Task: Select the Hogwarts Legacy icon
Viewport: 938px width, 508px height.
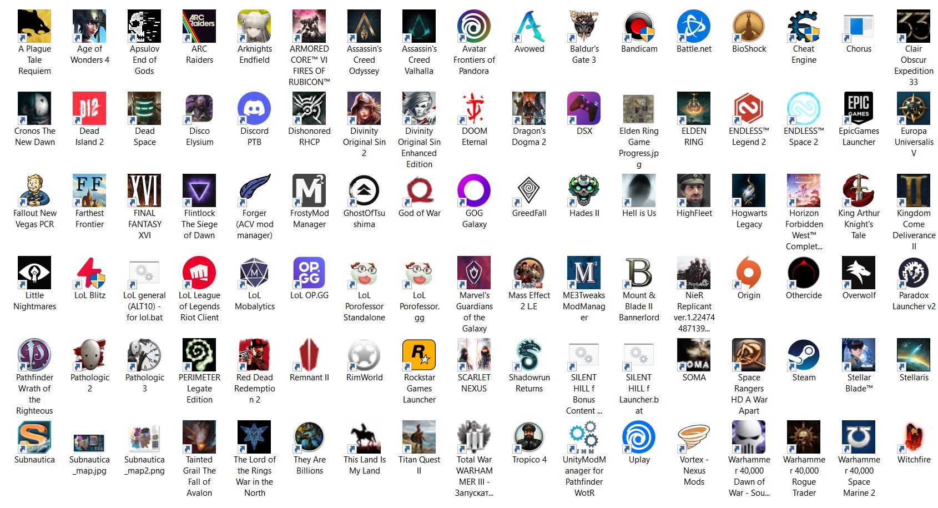Action: [x=749, y=190]
